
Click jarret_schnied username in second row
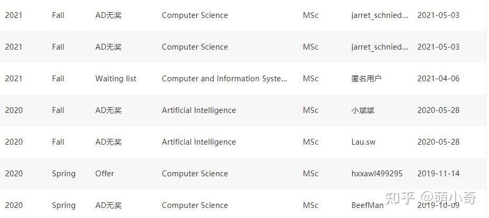[x=380, y=47]
